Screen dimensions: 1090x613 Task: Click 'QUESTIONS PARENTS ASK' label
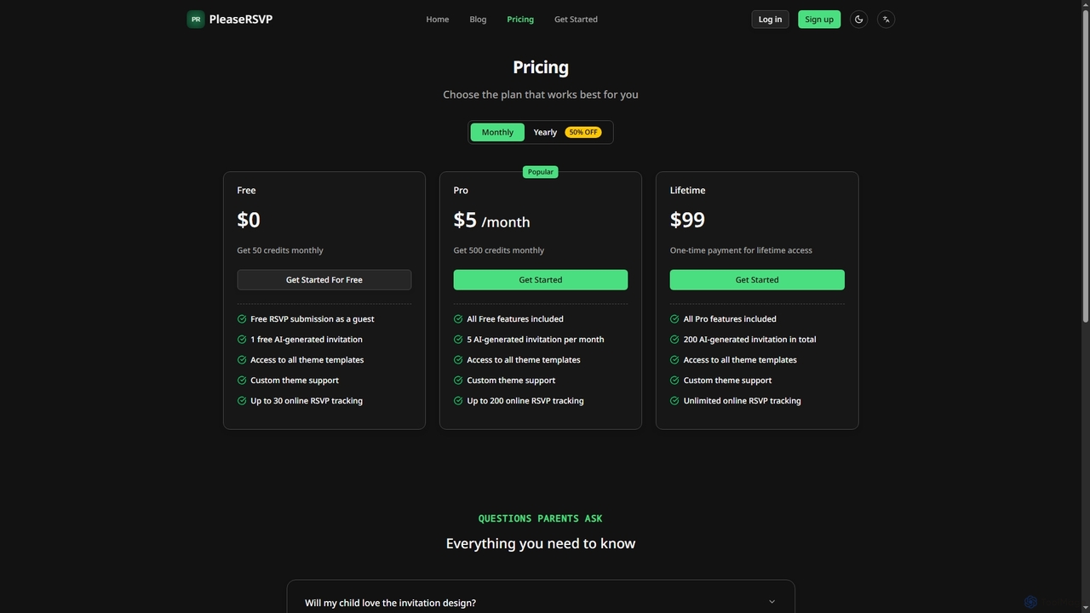tap(541, 518)
